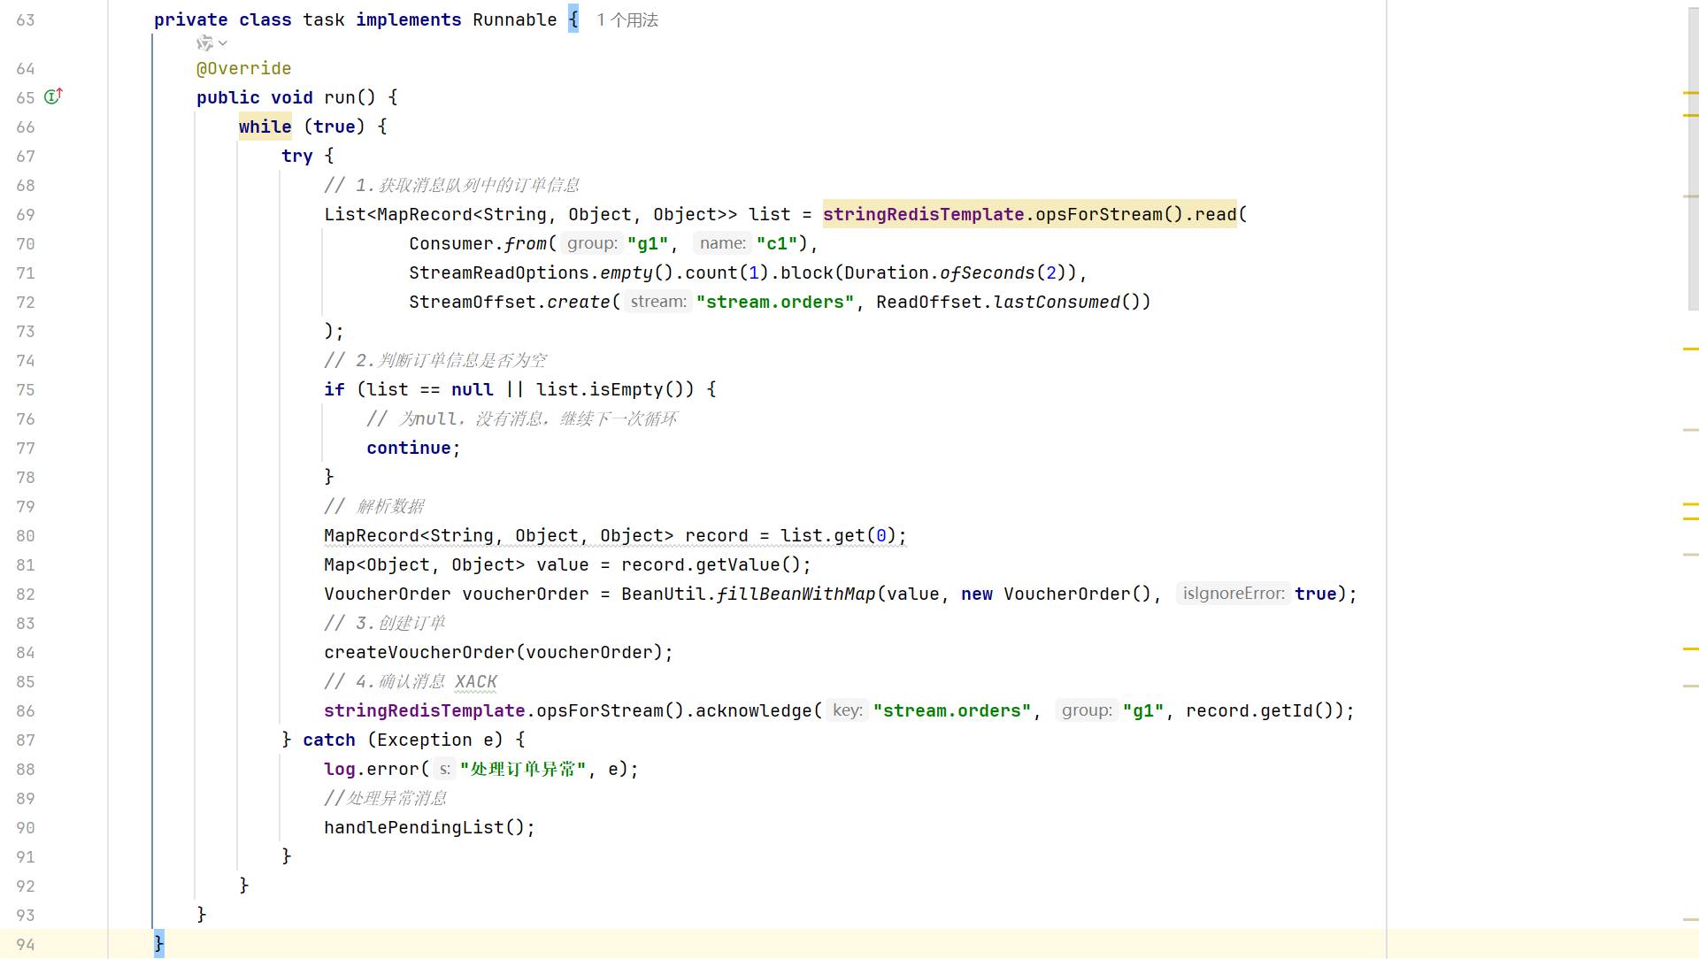
Task: Toggle a breakpoint at line number 84
Action: [26, 653]
